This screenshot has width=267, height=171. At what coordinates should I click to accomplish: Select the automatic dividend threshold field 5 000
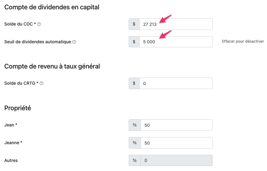click(x=176, y=42)
